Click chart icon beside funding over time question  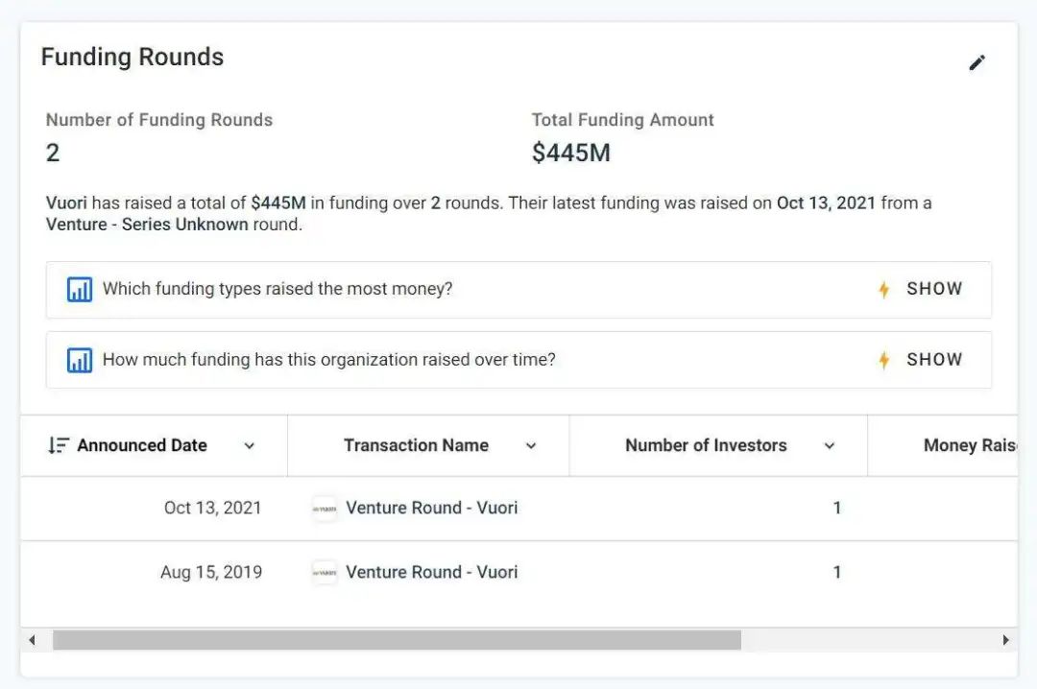[80, 361]
